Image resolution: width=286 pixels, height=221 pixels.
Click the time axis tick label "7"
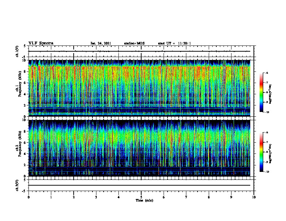(x=186, y=197)
